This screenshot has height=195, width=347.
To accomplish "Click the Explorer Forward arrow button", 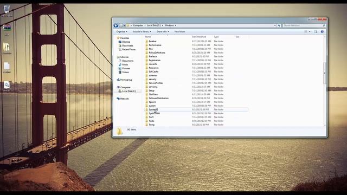I will pyautogui.click(x=121, y=25).
